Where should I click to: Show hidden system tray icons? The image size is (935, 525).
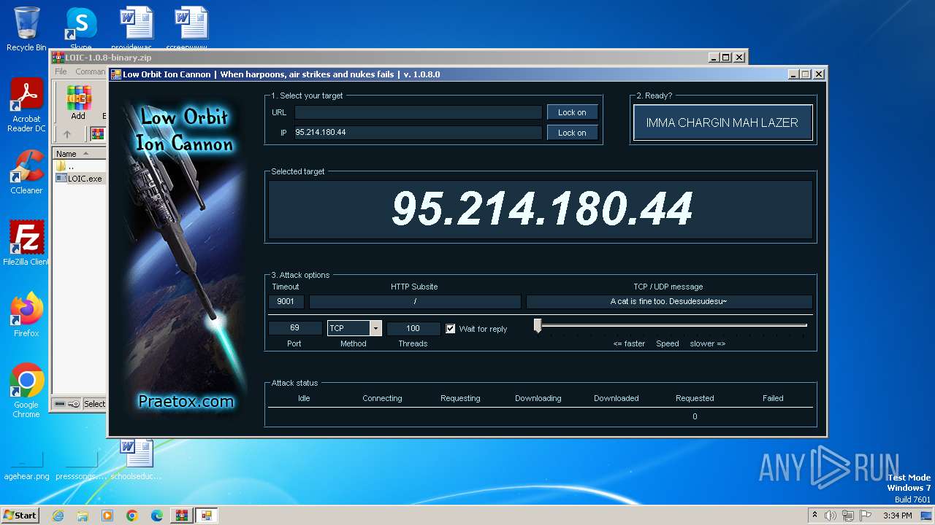814,516
